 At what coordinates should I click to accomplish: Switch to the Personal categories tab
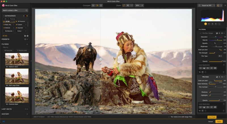[13, 19]
